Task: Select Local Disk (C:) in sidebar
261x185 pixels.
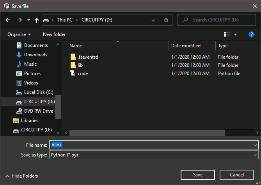Action: point(39,92)
